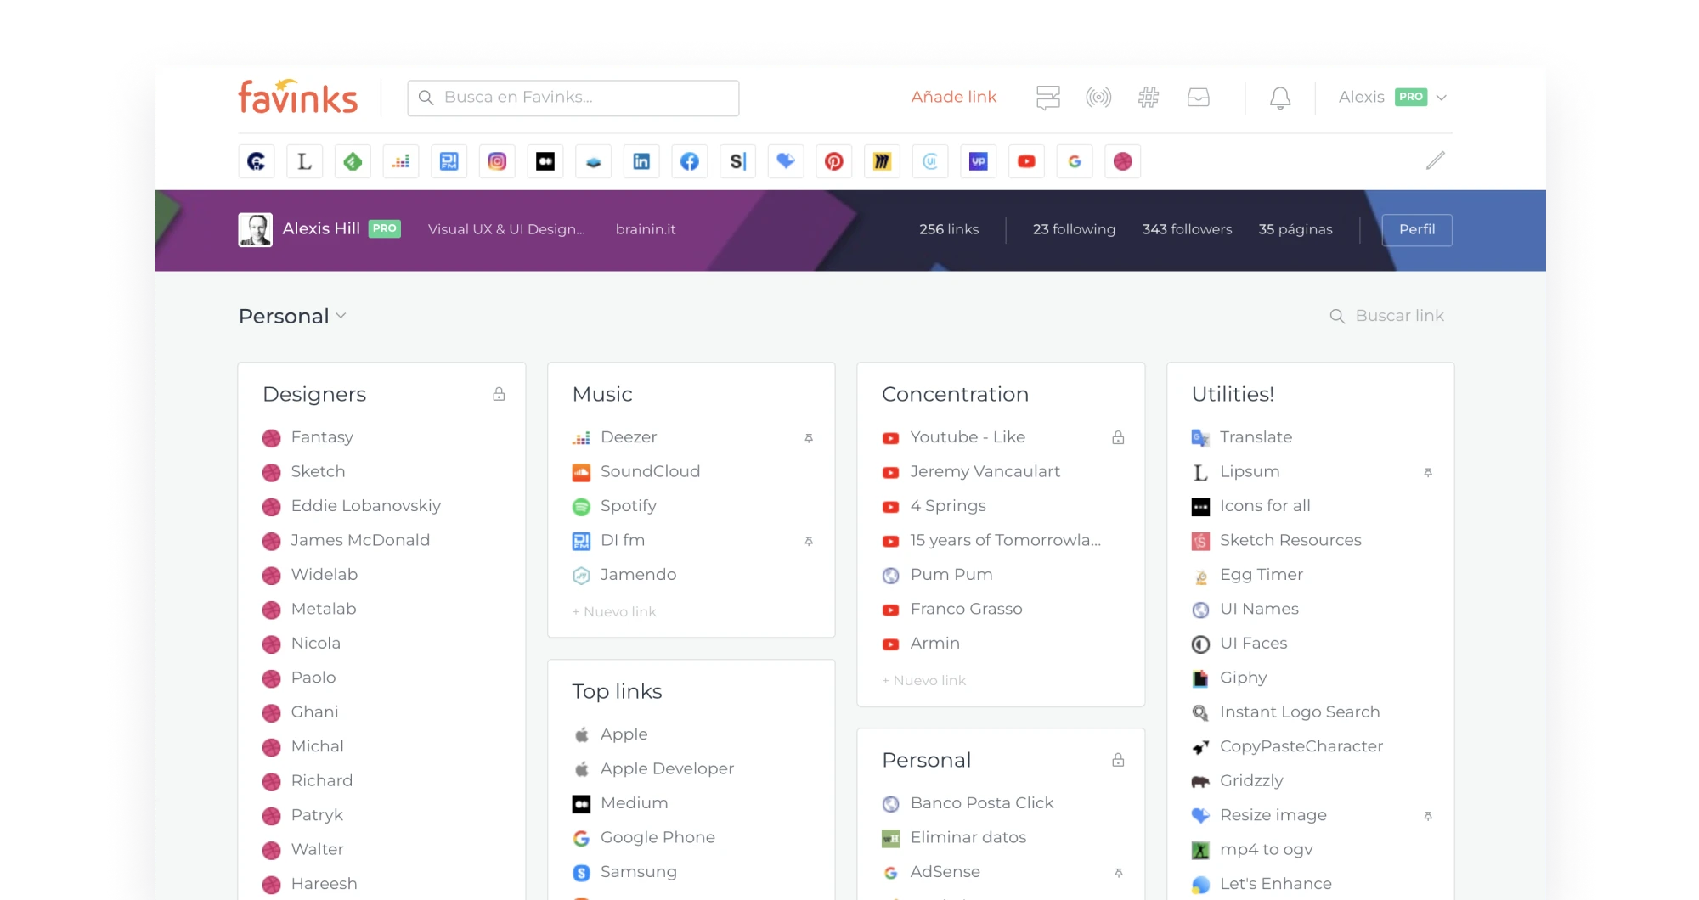The image size is (1699, 900).
Task: Open Instagram shortcut in favorites bar
Action: (x=497, y=161)
